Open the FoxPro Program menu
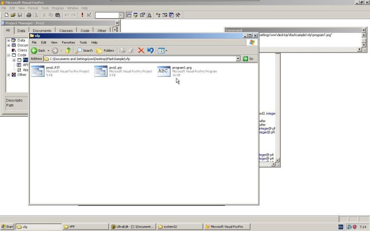Viewport: 370px width, 231px height. click(x=58, y=8)
